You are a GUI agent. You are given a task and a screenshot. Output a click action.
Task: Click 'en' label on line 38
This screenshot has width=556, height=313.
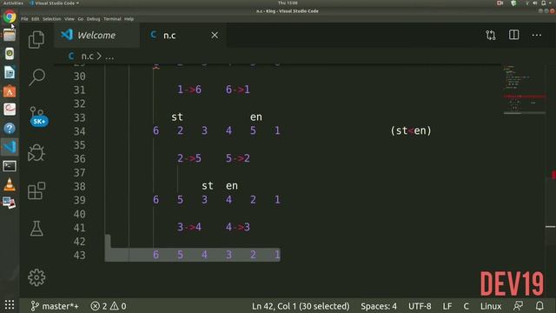[232, 185]
